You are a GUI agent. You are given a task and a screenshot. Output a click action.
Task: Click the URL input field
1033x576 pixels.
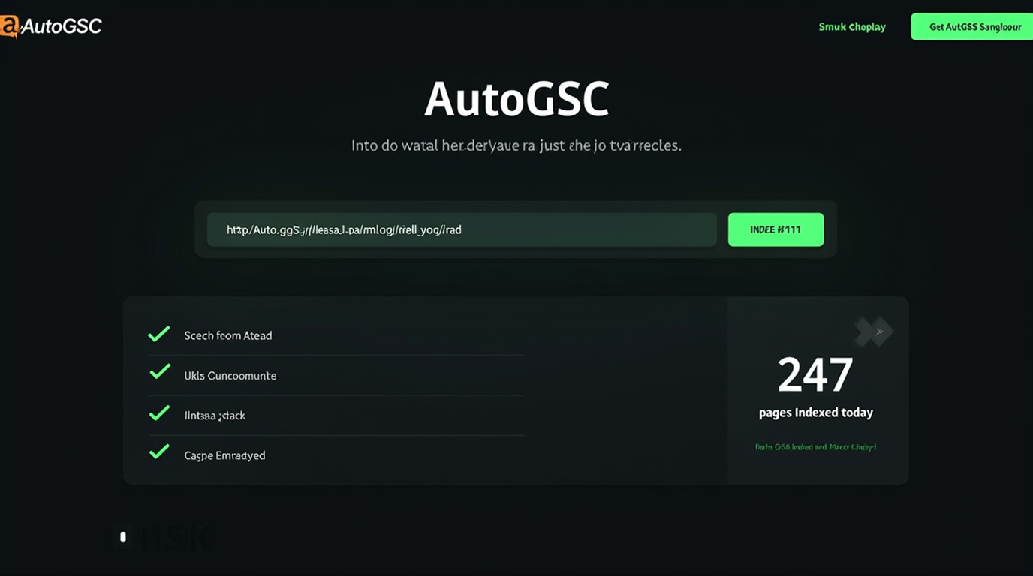tap(462, 229)
